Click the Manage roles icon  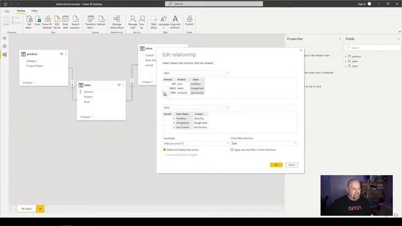click(133, 22)
